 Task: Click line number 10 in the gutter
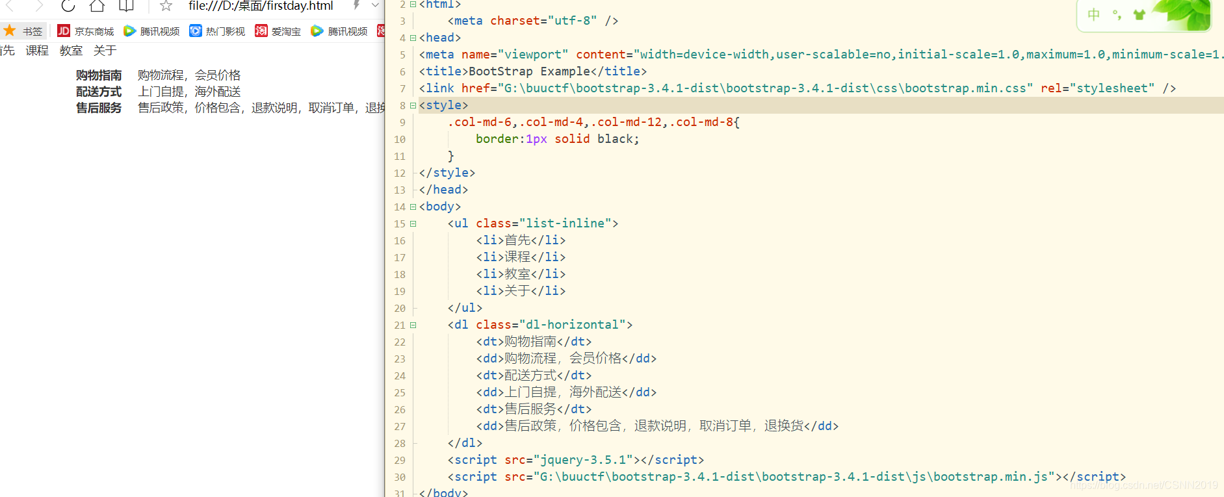tap(400, 139)
